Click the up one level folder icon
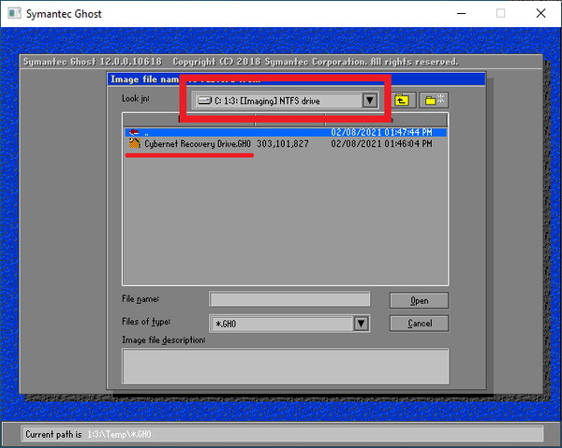This screenshot has height=448, width=562. (x=403, y=100)
